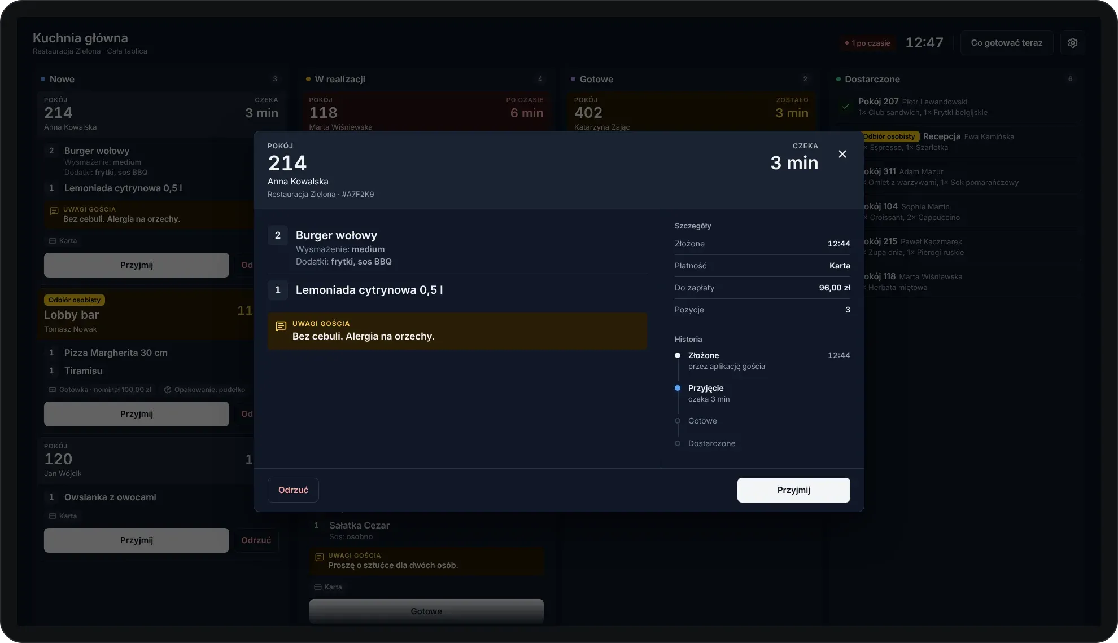The height and width of the screenshot is (643, 1118).
Task: Click the notes icon in background room 214 card
Action: click(x=54, y=211)
